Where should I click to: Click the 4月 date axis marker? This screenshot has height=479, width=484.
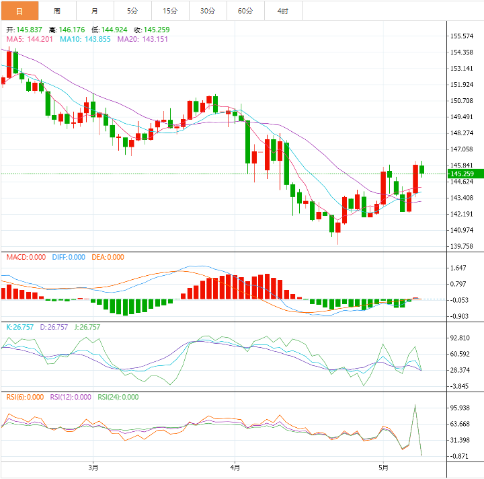click(235, 468)
